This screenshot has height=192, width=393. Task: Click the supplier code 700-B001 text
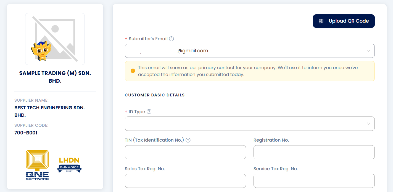pyautogui.click(x=26, y=133)
